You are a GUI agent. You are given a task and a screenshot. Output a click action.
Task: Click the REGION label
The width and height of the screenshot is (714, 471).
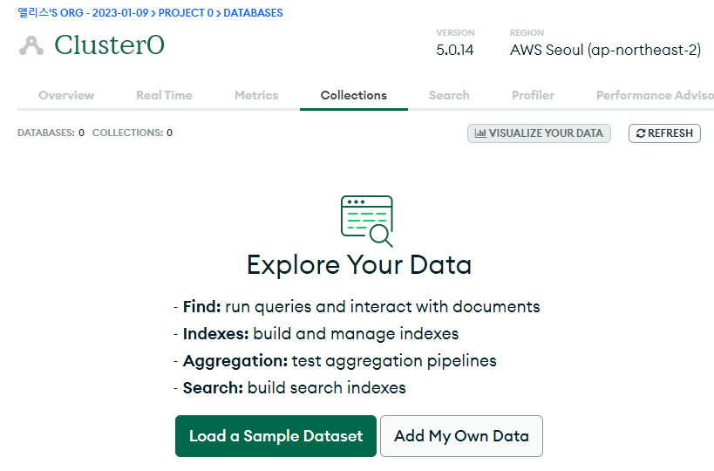[x=527, y=33]
